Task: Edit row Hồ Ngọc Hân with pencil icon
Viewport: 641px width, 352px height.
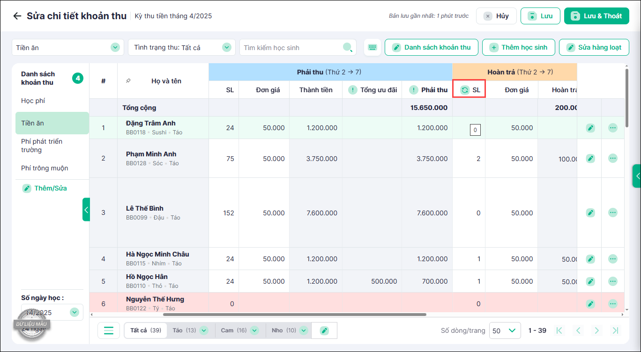Action: point(590,281)
